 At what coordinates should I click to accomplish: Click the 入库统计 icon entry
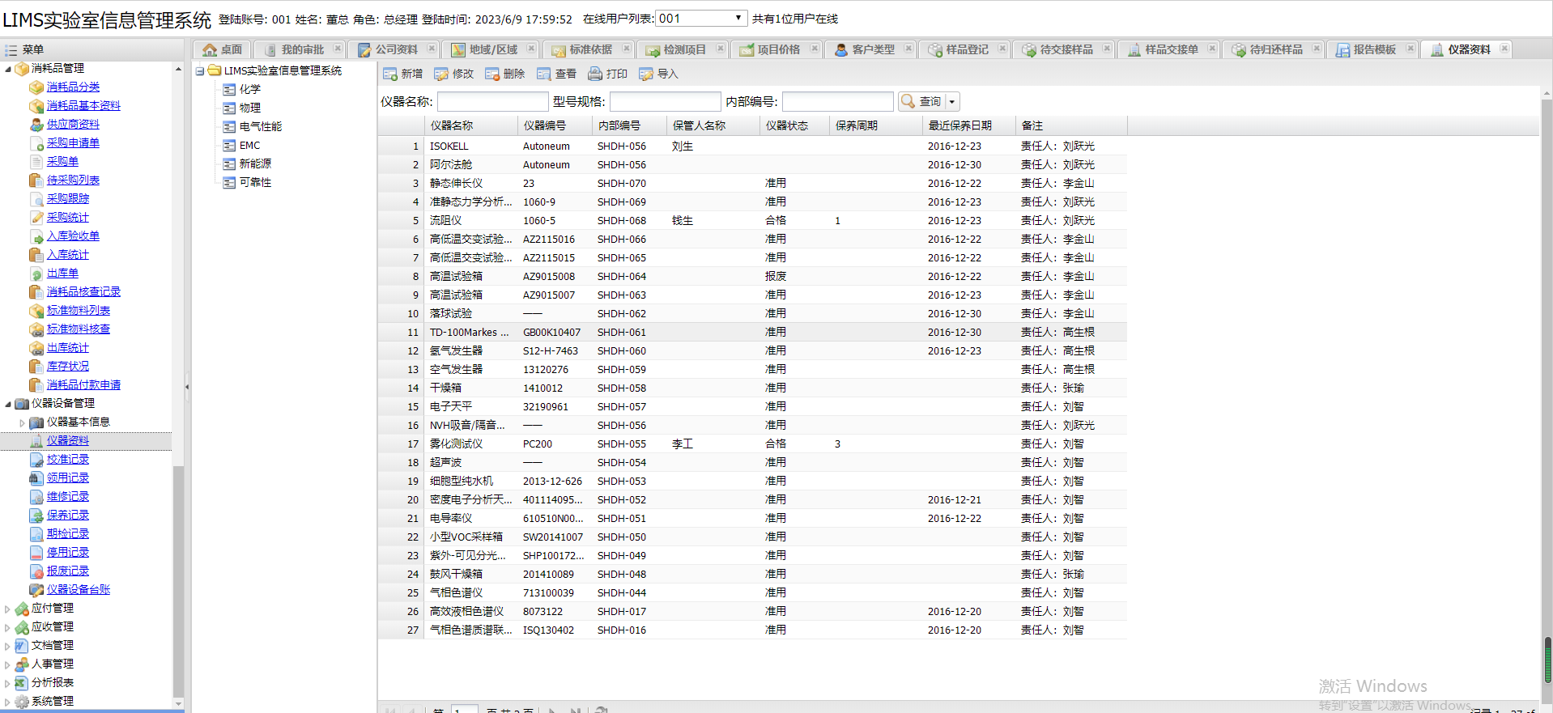point(36,255)
